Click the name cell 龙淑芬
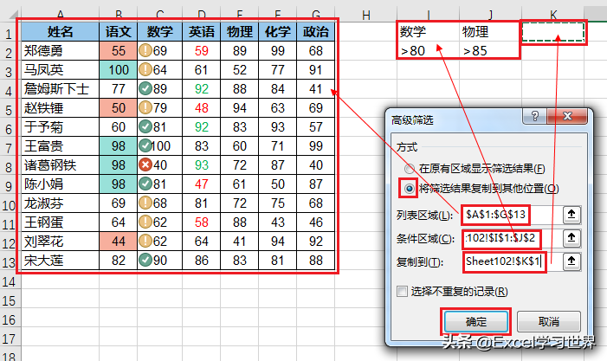Viewport: 607px width, 361px height. point(60,203)
